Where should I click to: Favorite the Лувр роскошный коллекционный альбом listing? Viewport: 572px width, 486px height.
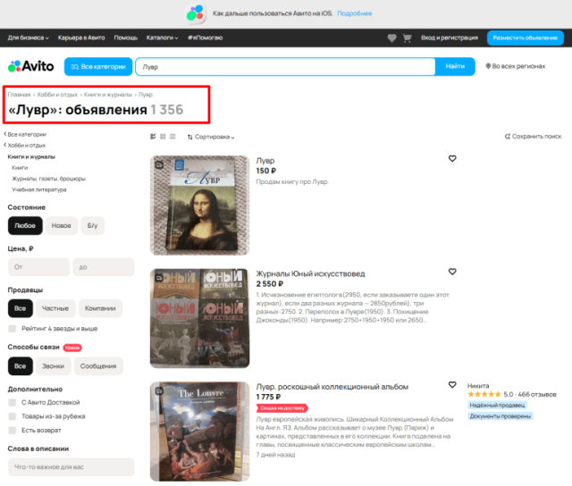pos(452,385)
